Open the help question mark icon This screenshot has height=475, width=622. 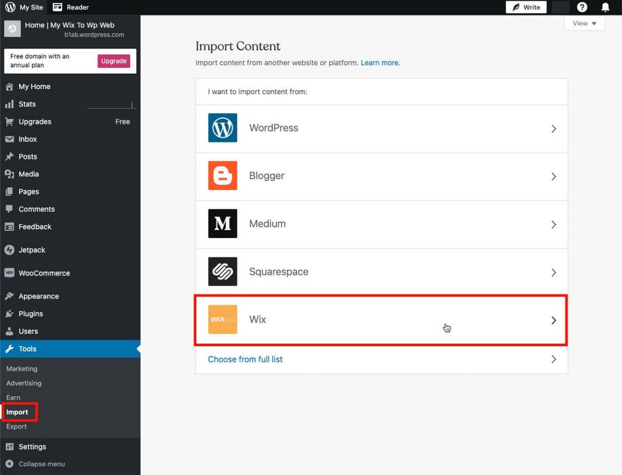point(582,7)
